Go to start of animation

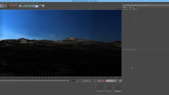pos(78,81)
